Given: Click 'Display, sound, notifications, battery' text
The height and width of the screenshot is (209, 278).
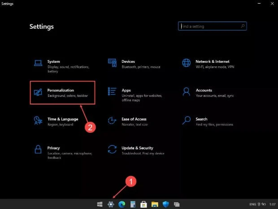Looking at the screenshot, I should pyautogui.click(x=69, y=69).
